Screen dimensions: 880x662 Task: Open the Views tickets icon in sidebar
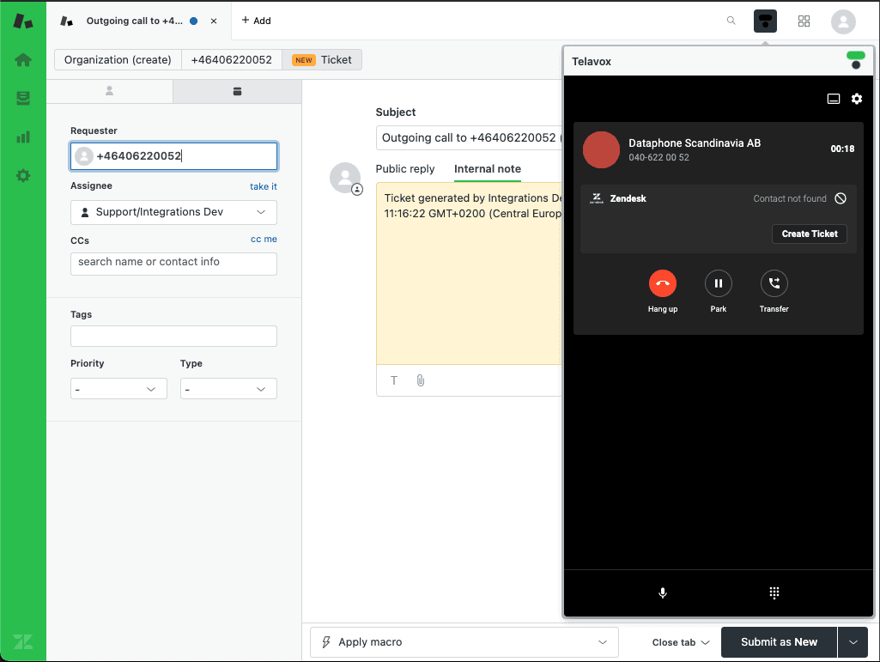(x=23, y=99)
